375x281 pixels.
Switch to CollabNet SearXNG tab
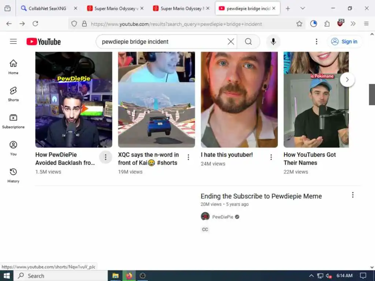click(x=47, y=8)
